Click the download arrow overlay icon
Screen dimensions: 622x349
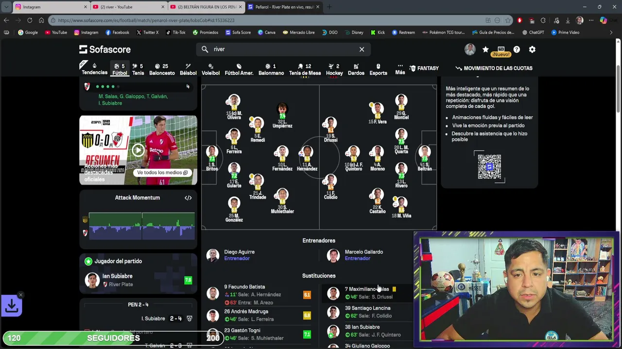click(x=12, y=306)
